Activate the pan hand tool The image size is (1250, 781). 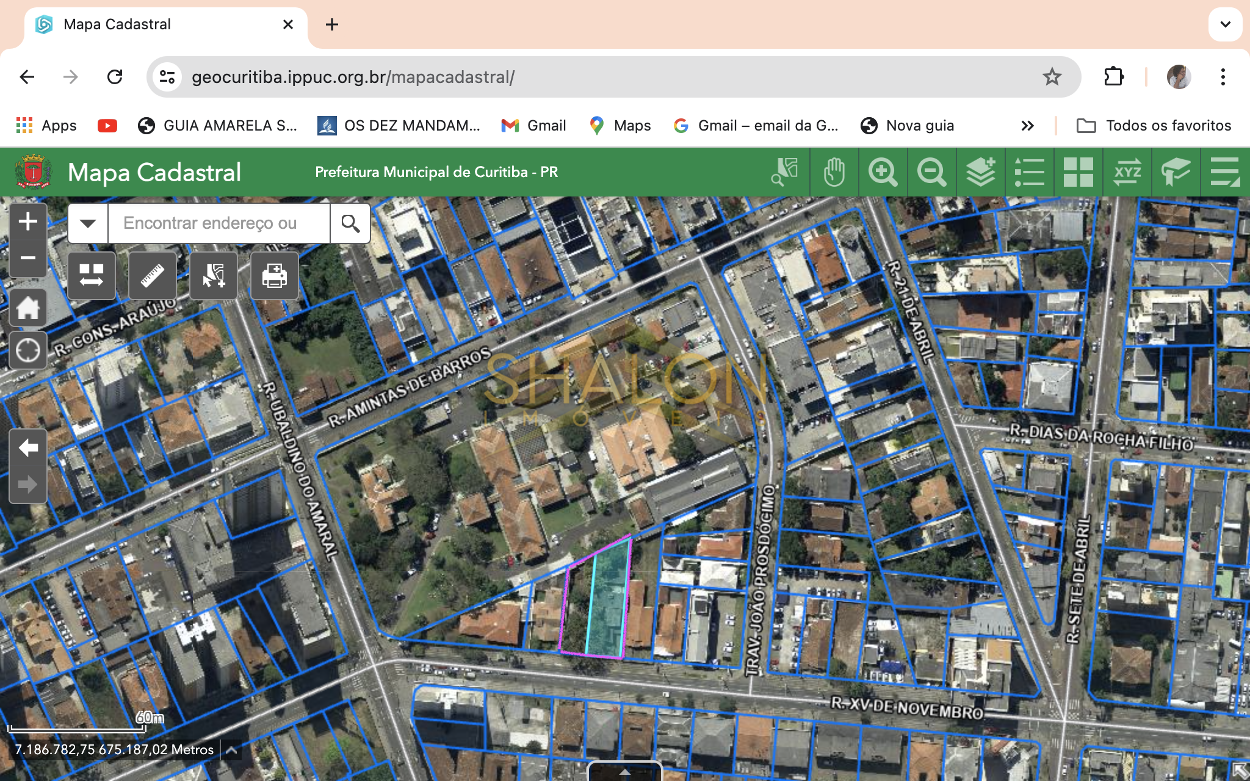(x=834, y=172)
